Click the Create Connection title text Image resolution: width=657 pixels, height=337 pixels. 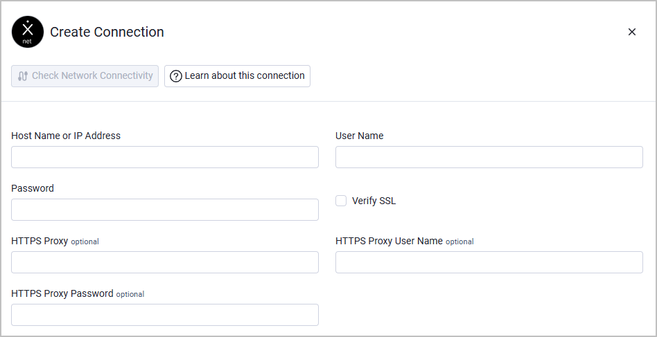(x=107, y=33)
